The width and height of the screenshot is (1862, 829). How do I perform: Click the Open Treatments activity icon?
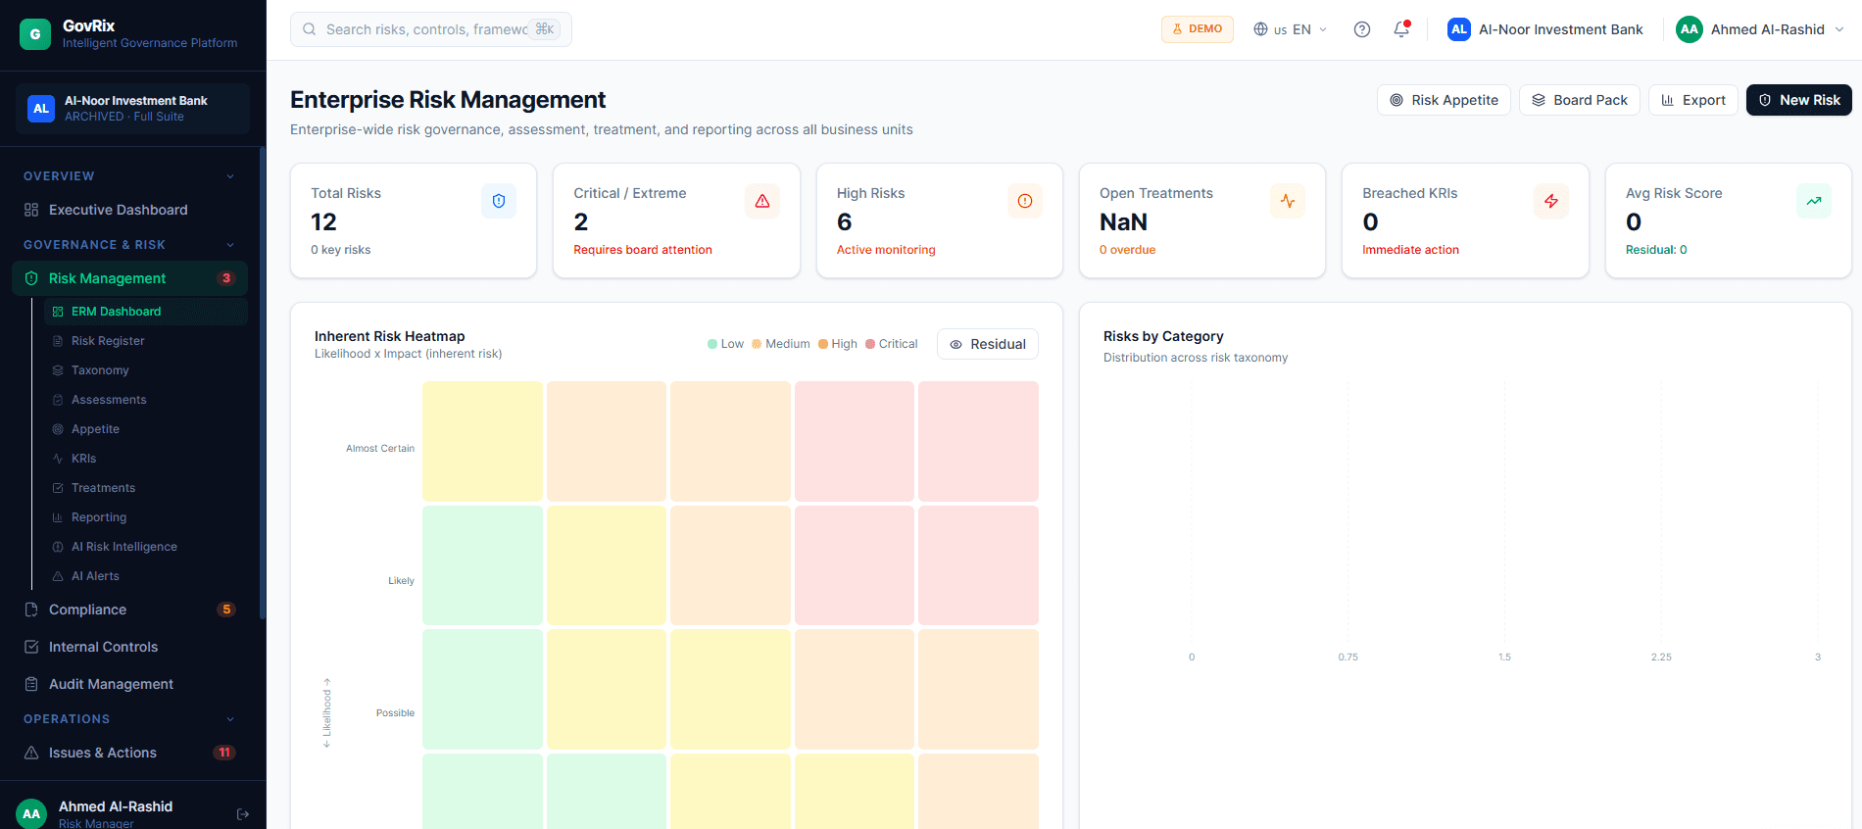pos(1288,201)
